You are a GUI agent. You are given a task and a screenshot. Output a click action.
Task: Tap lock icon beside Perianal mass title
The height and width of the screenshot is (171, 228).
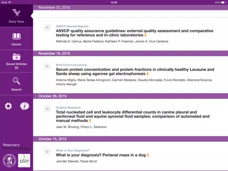pyautogui.click(x=148, y=155)
